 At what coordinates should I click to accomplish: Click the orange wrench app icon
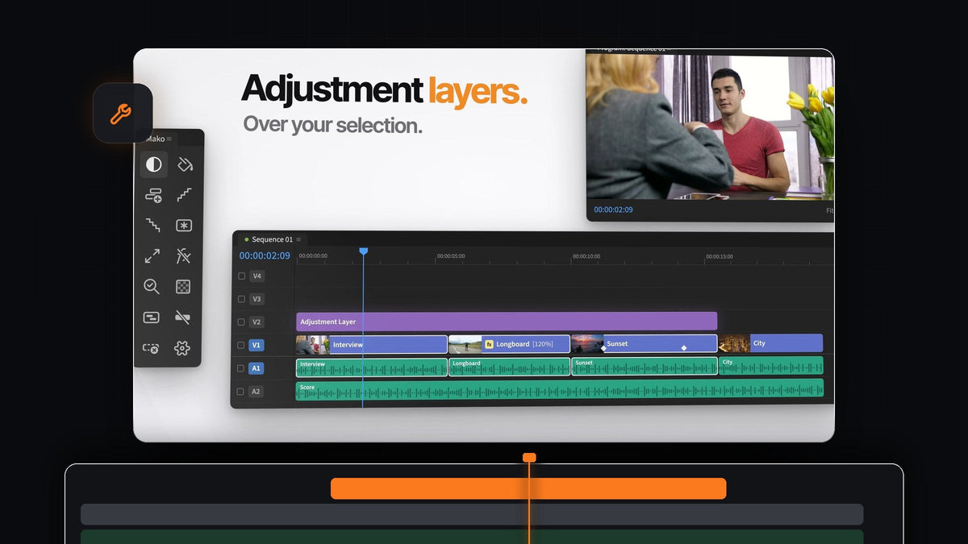(x=123, y=114)
